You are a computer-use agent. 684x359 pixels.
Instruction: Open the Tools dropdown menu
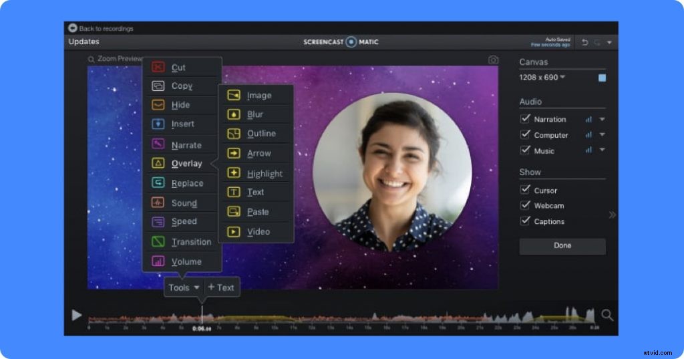(x=184, y=287)
